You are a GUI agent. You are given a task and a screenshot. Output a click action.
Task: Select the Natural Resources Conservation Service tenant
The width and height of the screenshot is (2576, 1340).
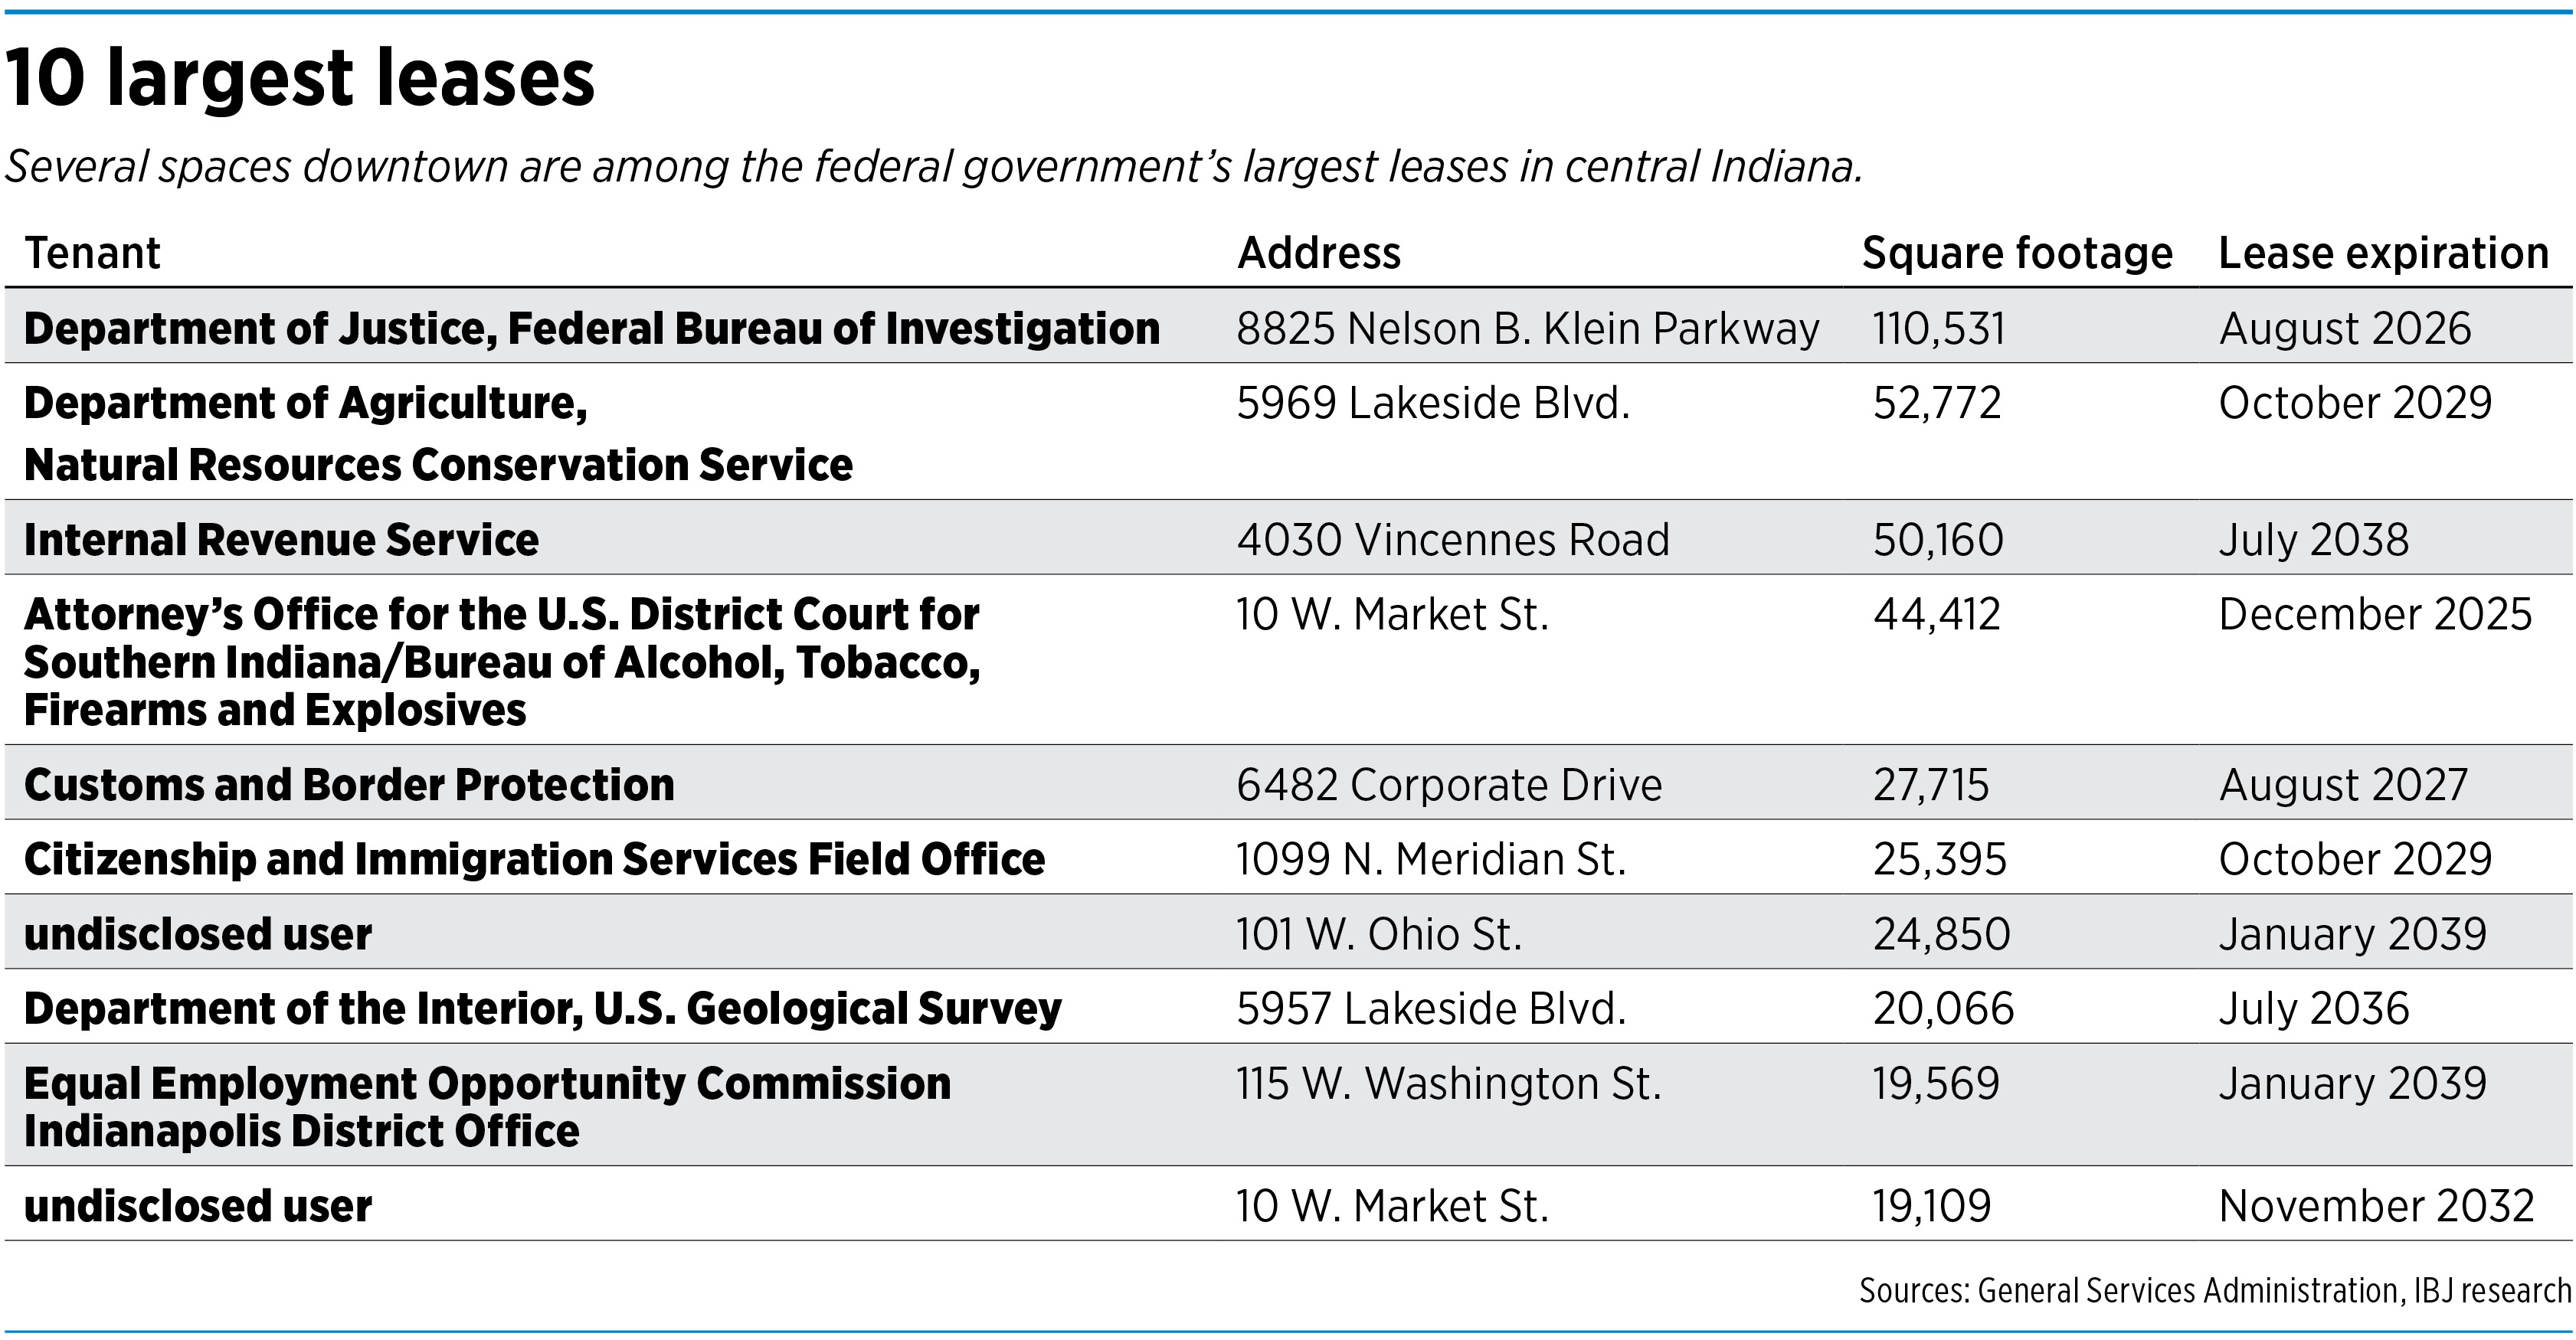coord(438,464)
